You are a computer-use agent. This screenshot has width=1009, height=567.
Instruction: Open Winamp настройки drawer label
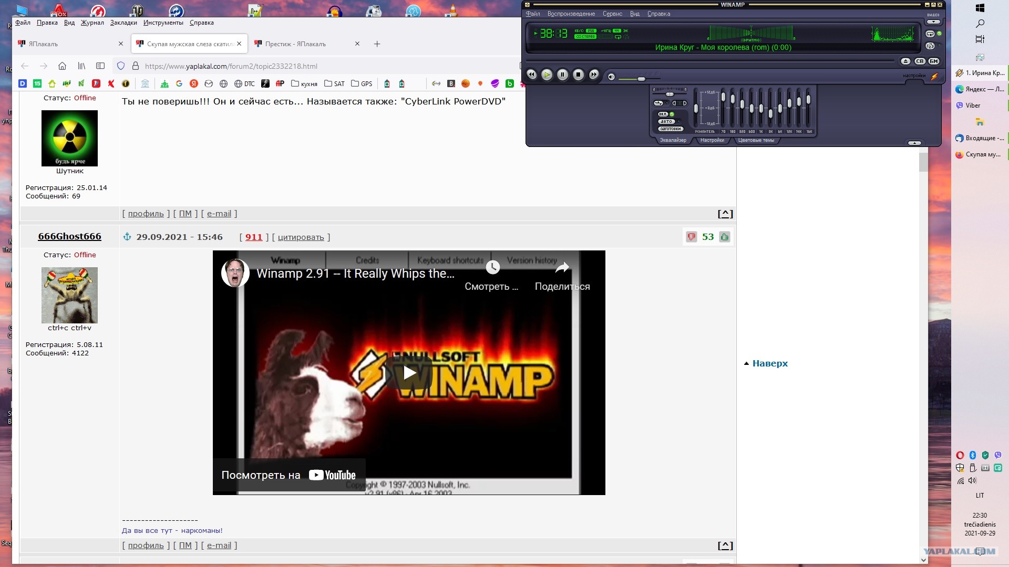tap(914, 76)
